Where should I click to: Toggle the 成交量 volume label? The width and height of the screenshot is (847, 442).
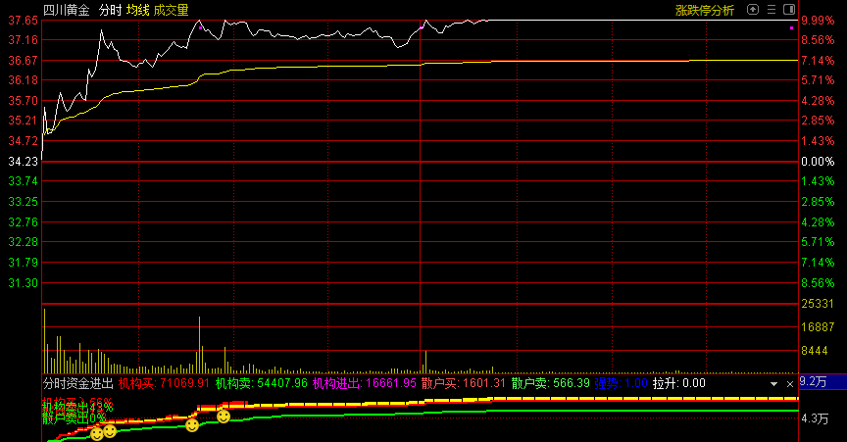172,10
